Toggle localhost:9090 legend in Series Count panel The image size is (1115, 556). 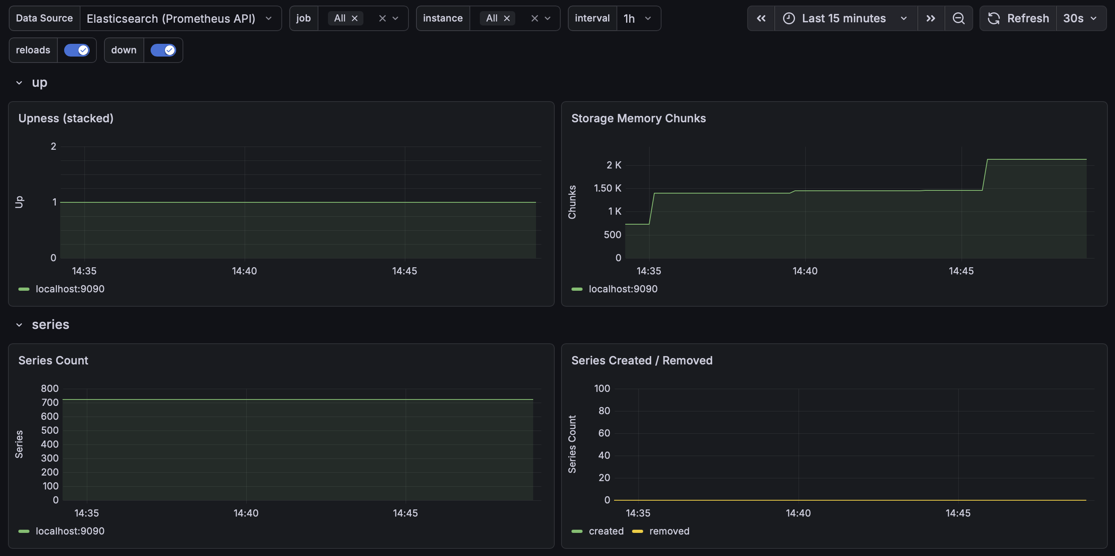point(70,531)
